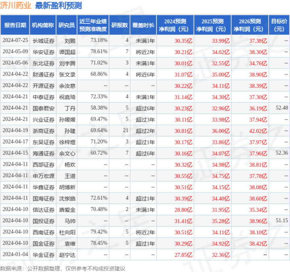Click researcher name 刘鹏

point(70,41)
